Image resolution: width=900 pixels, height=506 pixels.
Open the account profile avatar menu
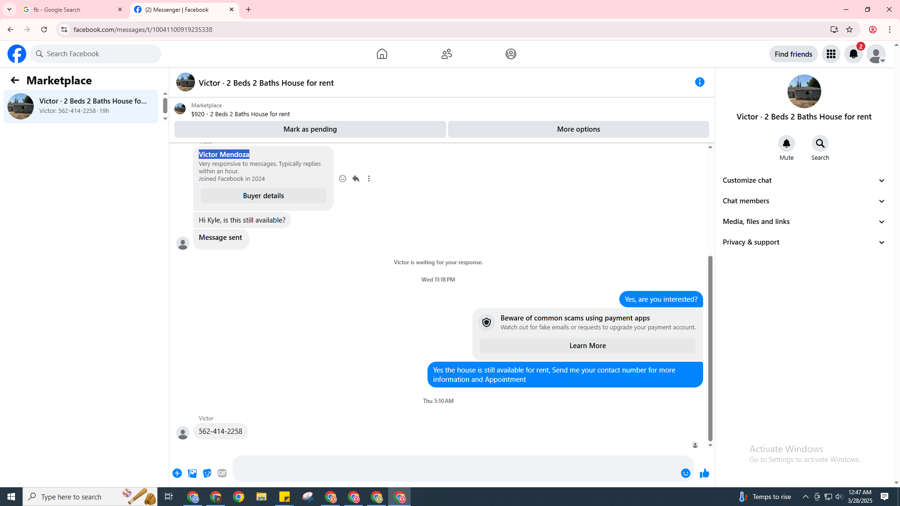(x=876, y=54)
